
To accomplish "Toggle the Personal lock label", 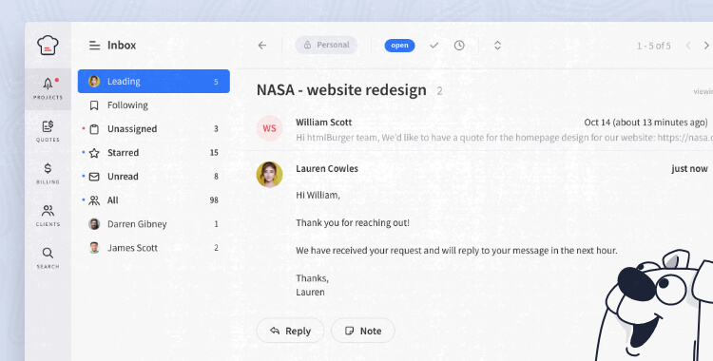I will coord(326,45).
